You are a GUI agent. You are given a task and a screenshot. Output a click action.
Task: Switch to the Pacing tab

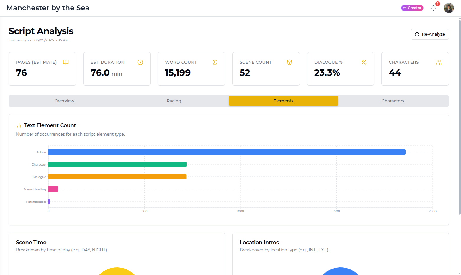coord(174,101)
